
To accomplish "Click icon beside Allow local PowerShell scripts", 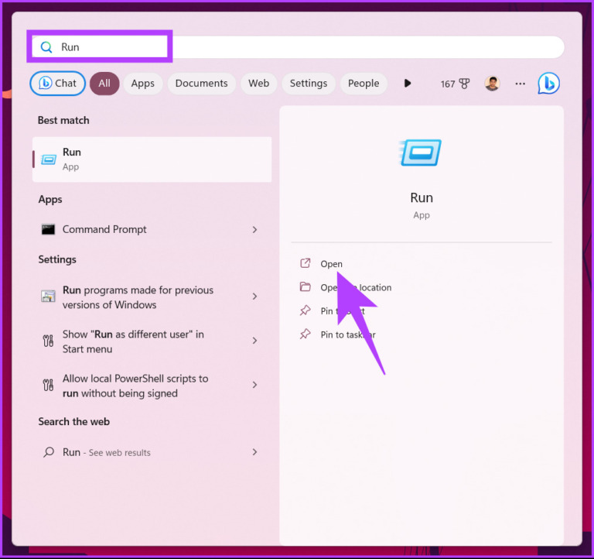I will click(x=48, y=386).
